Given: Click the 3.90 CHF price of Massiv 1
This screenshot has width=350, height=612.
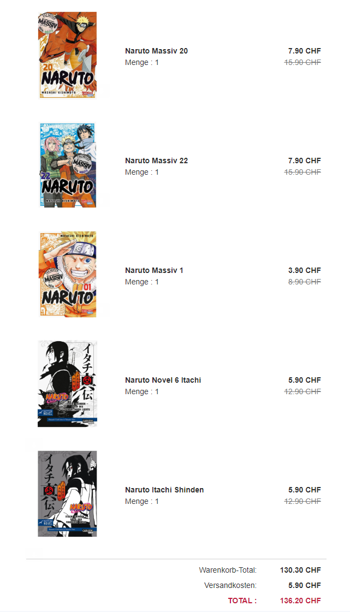Looking at the screenshot, I should (x=304, y=270).
